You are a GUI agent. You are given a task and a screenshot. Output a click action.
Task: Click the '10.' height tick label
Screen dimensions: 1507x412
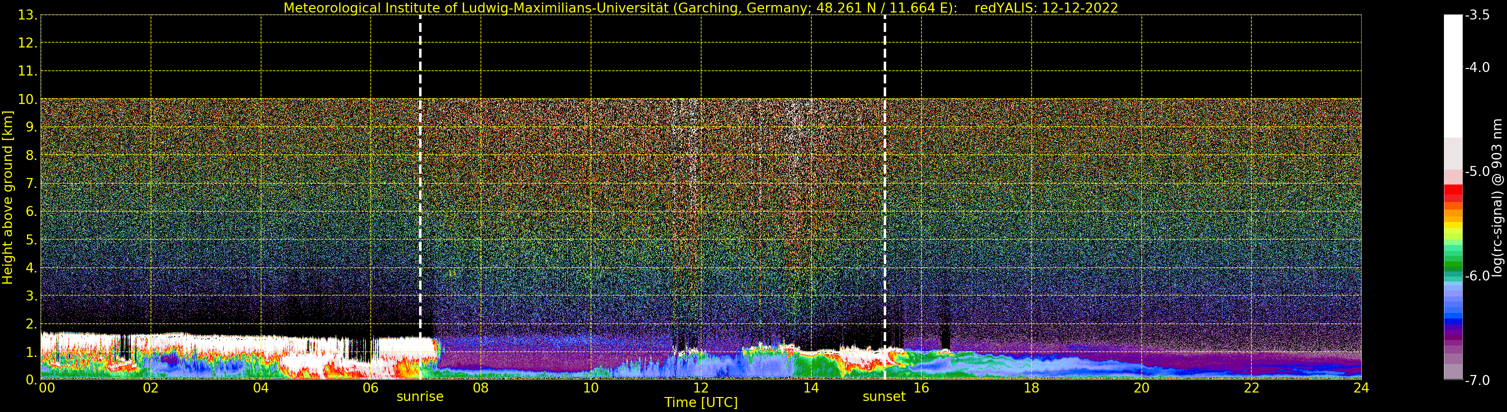tap(28, 99)
